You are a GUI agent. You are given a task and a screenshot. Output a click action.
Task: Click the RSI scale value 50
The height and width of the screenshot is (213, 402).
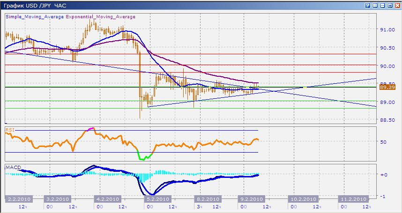tap(383, 141)
